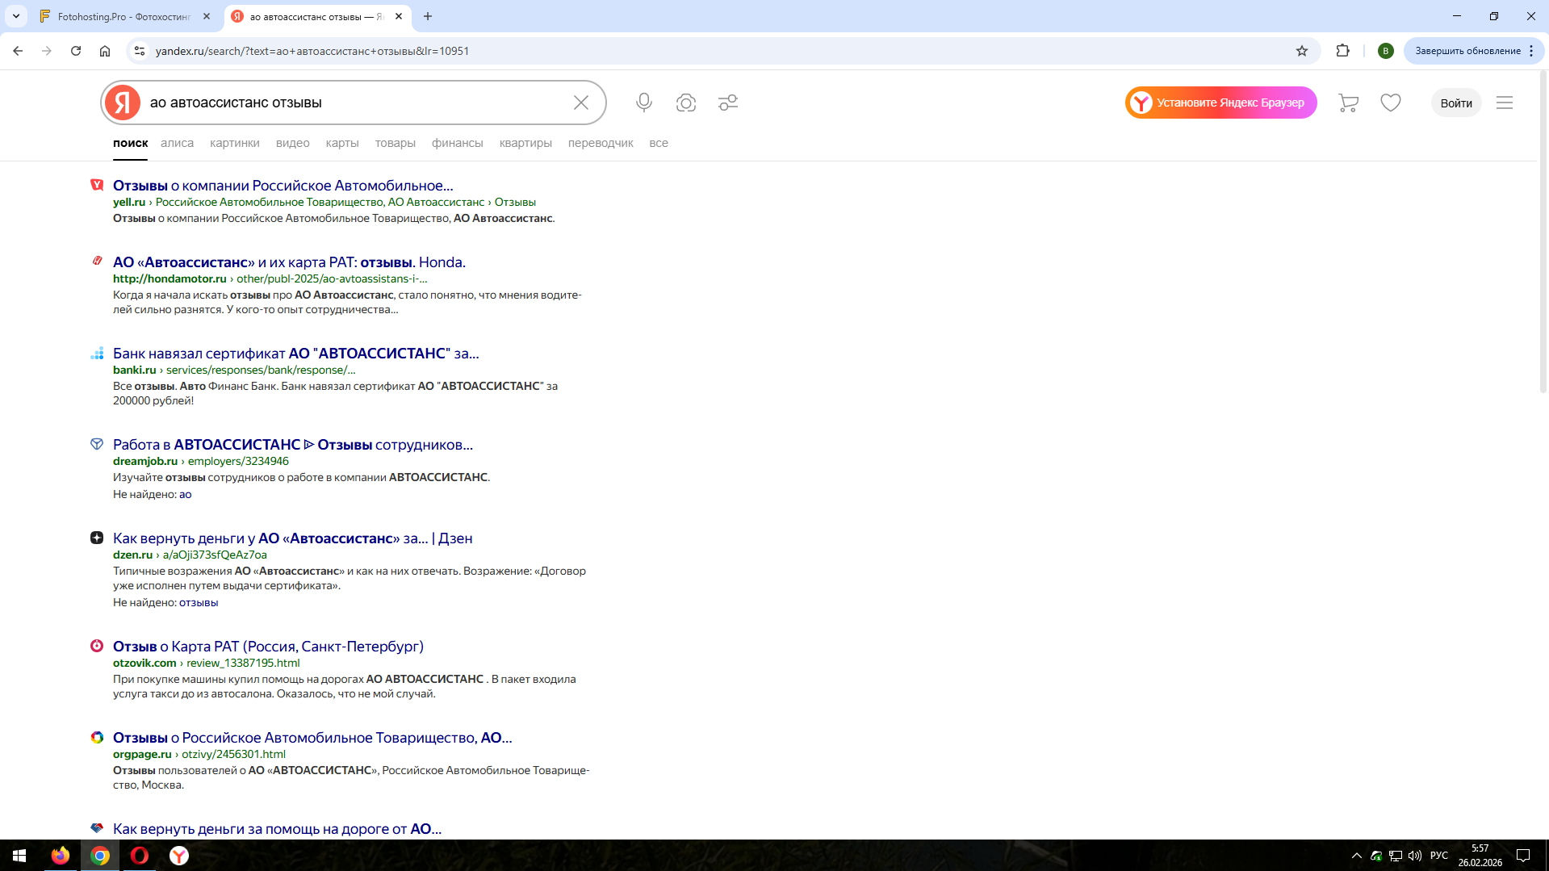
Task: Open the shopping cart icon
Action: tap(1348, 103)
